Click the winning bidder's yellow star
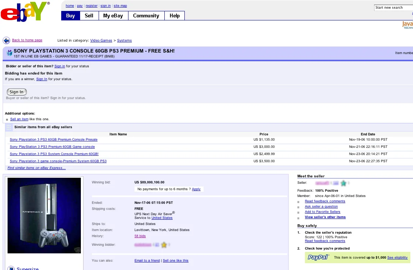 click(x=164, y=245)
